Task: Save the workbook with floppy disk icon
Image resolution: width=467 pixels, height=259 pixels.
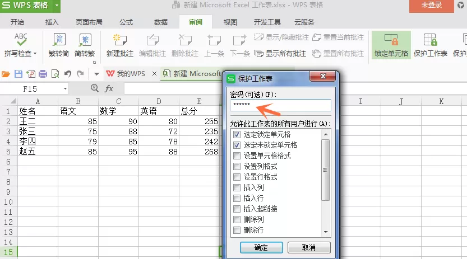Action: click(19, 74)
